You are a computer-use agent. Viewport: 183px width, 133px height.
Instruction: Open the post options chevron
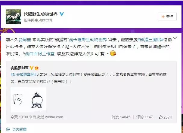click(x=175, y=38)
